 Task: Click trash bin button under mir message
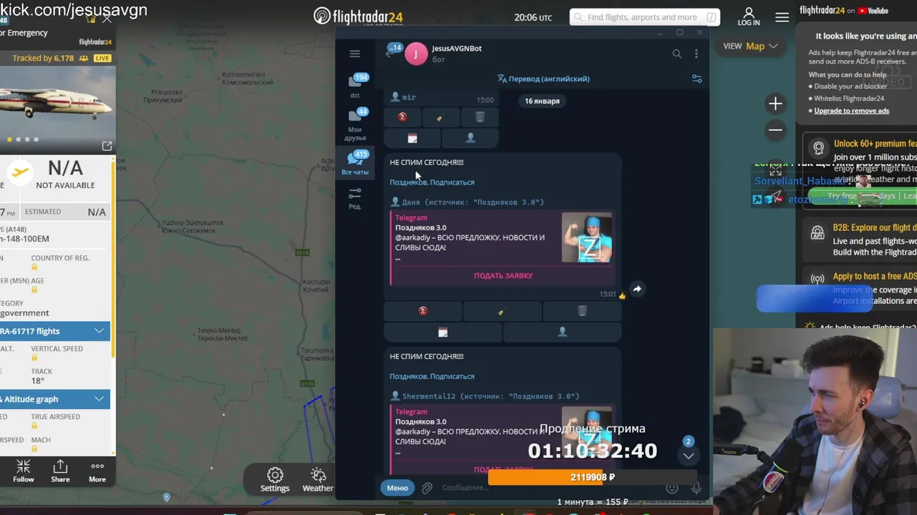click(479, 117)
